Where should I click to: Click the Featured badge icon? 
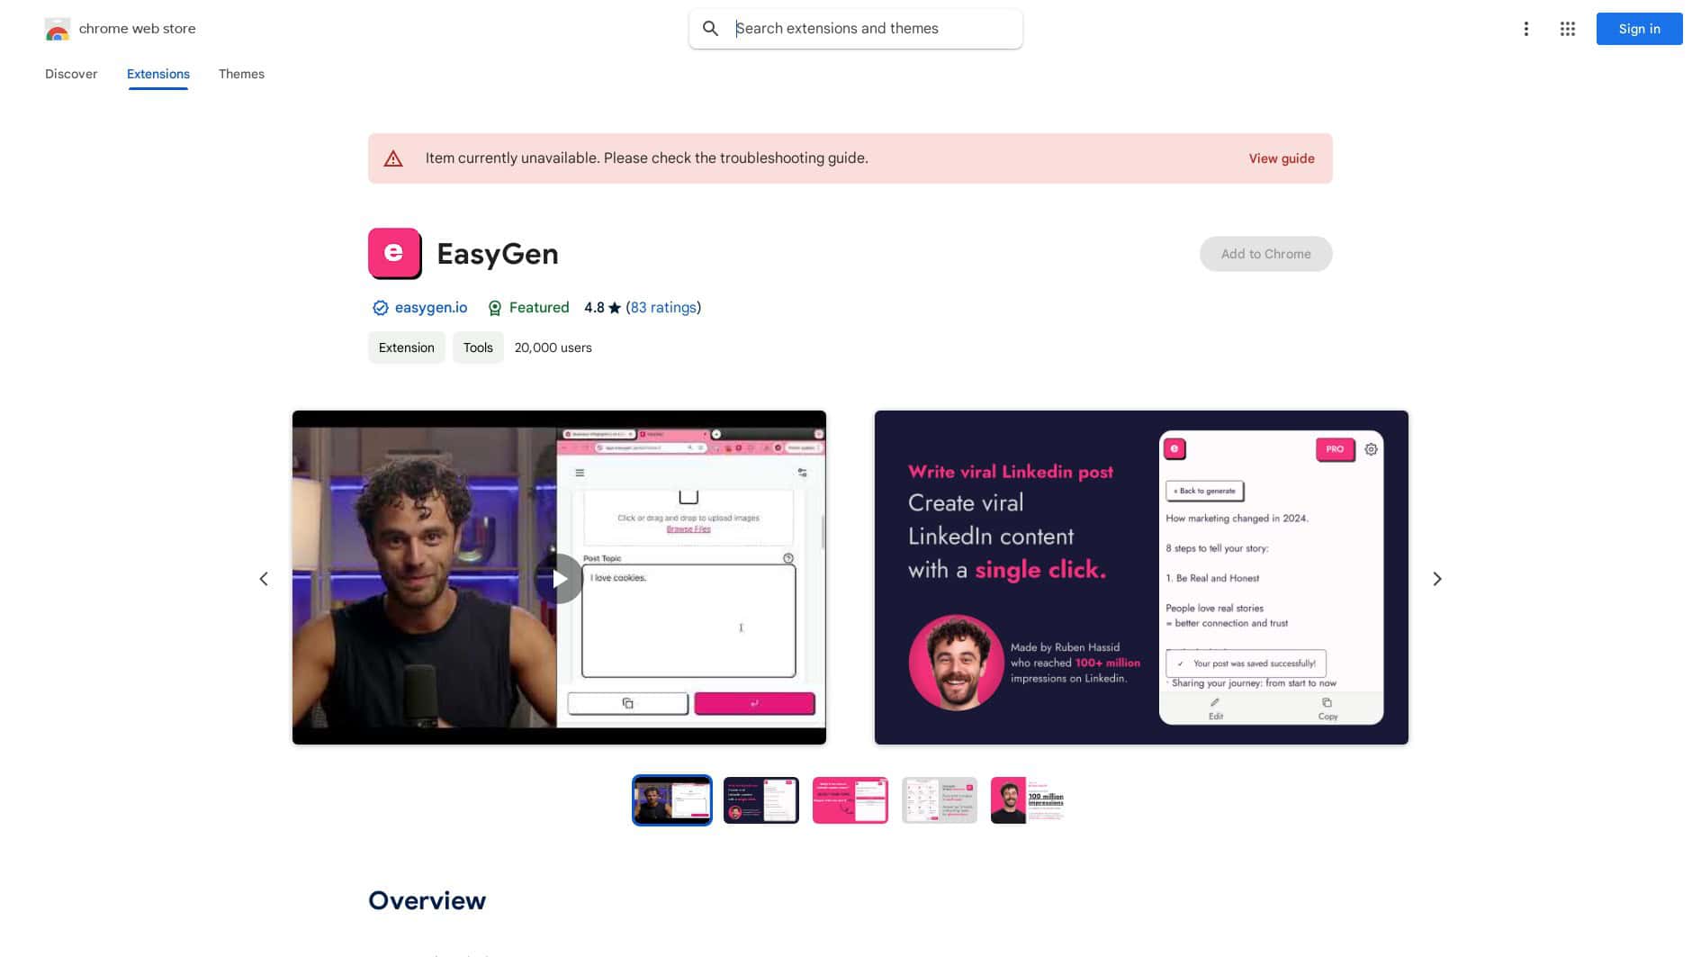[495, 308]
